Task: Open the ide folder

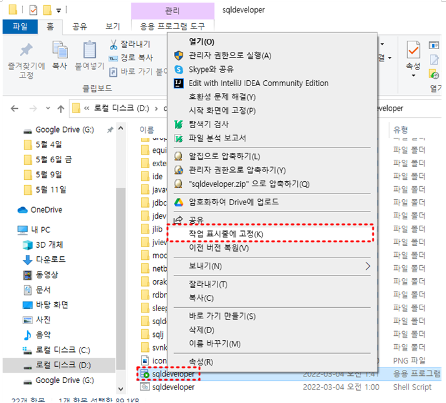Action: [153, 177]
